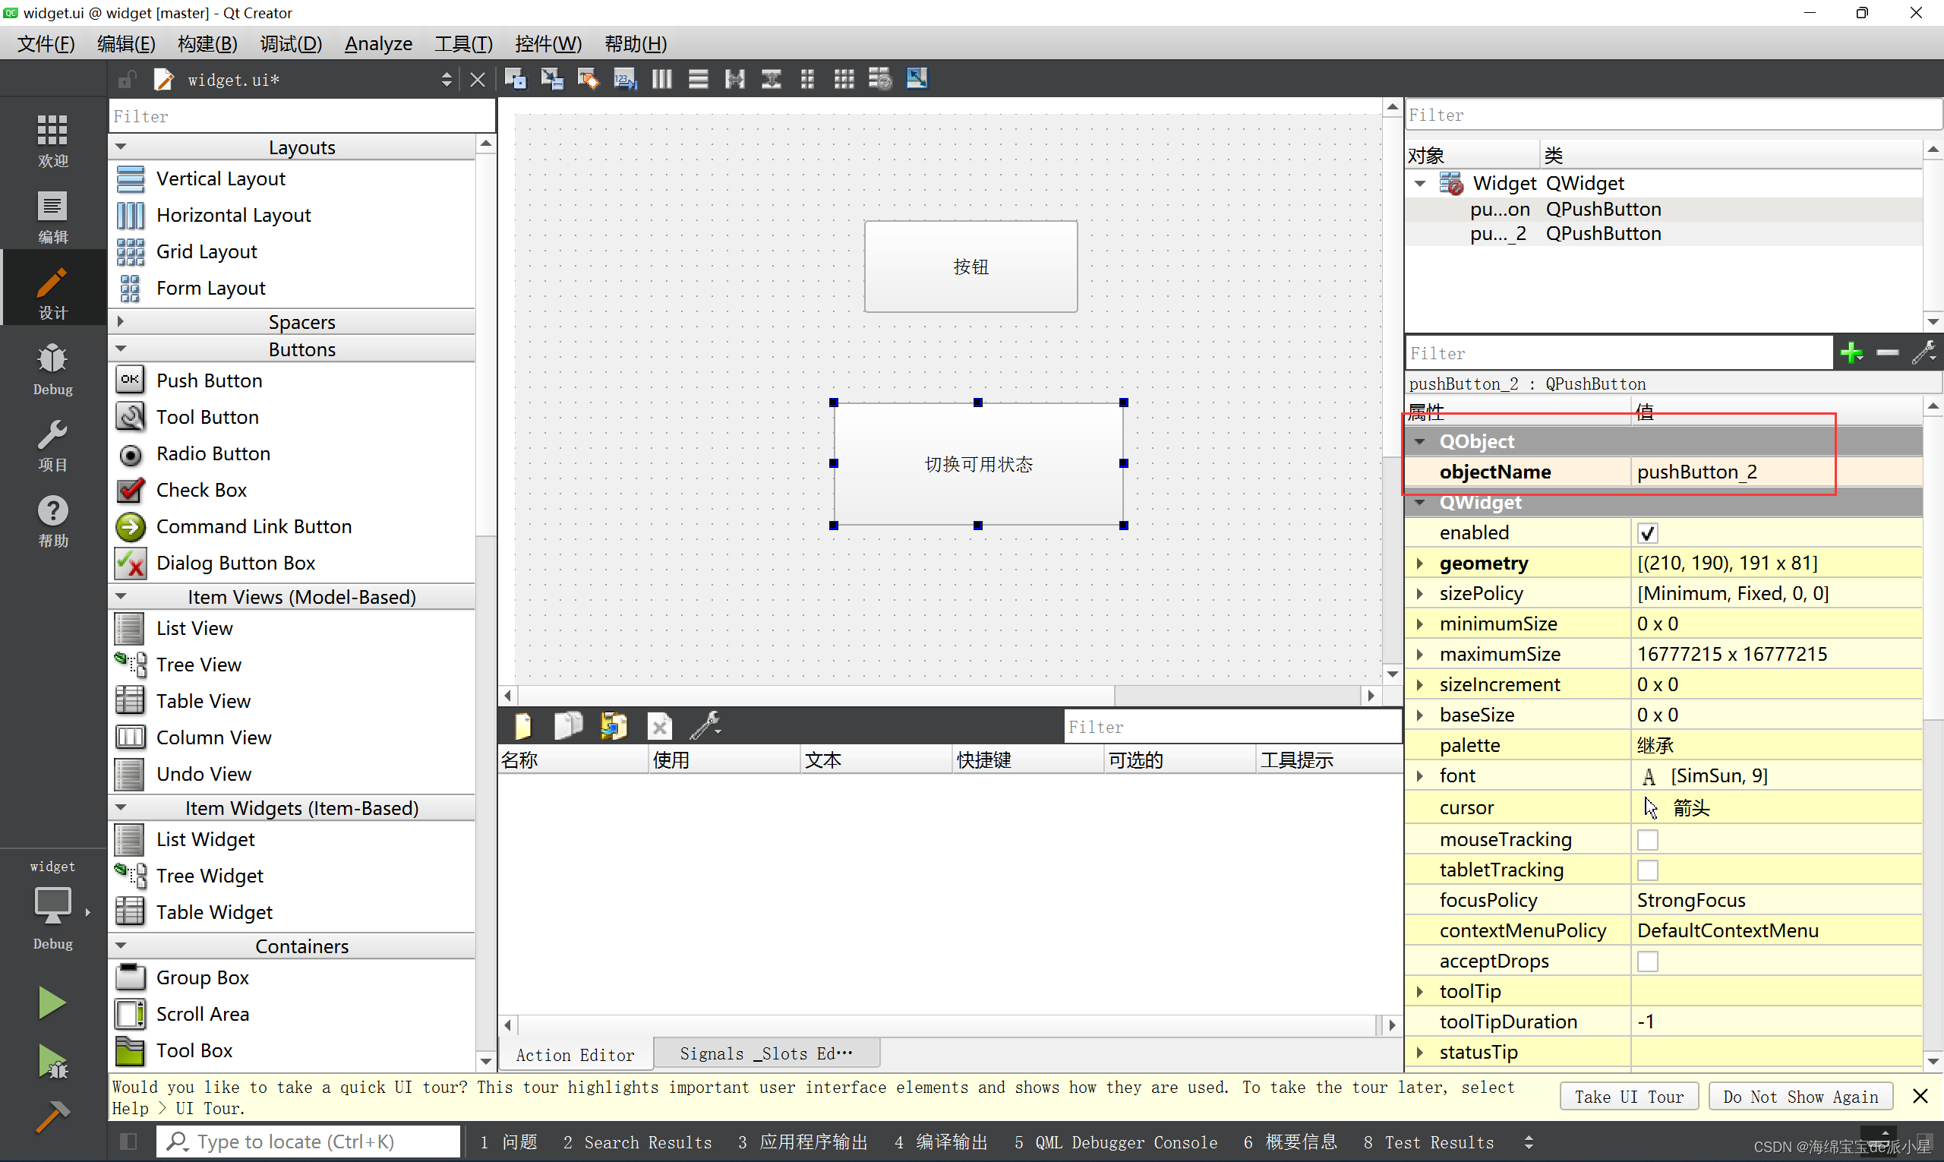Click the Action Editor tab
Viewport: 1944px width, 1162px height.
(x=576, y=1053)
